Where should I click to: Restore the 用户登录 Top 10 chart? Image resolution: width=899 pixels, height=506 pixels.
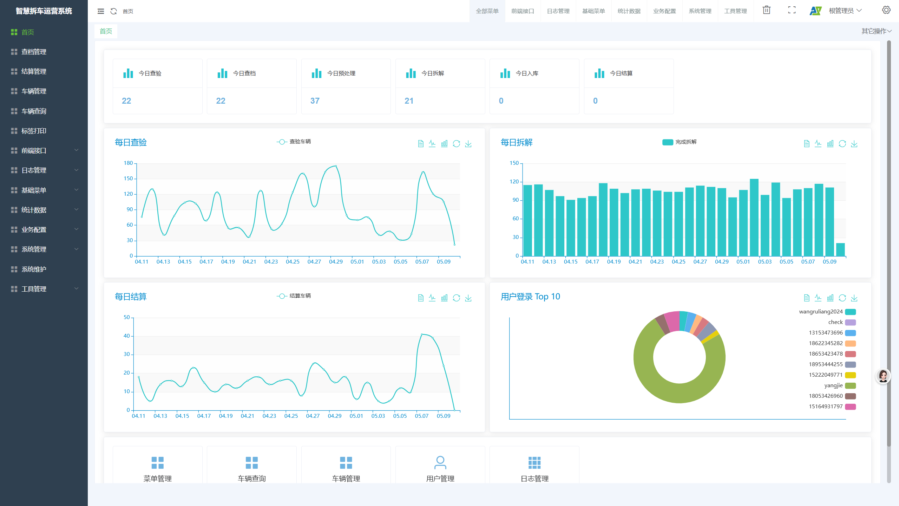click(x=842, y=298)
